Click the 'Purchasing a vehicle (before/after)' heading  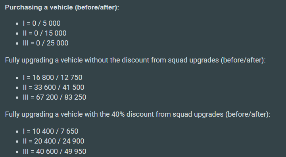tap(62, 8)
